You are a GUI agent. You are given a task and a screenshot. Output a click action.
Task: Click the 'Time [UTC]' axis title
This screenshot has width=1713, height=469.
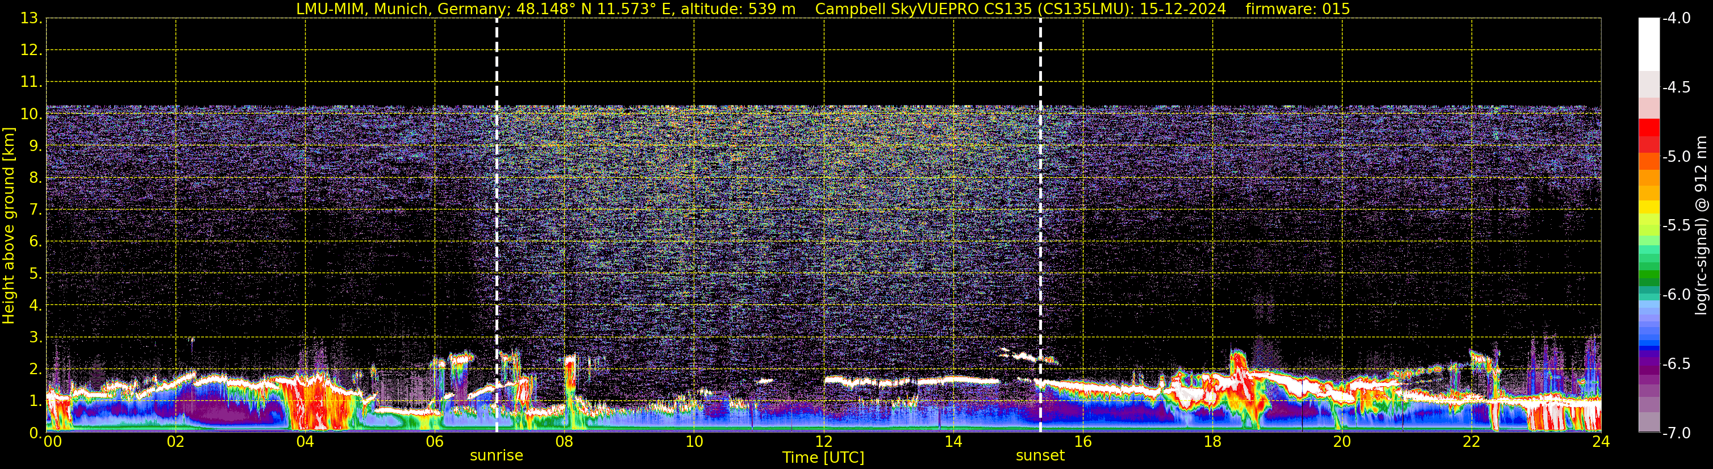(x=823, y=458)
